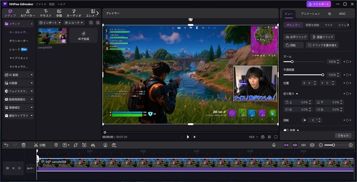
Task: Click the エクスポート button
Action: (x=318, y=4)
